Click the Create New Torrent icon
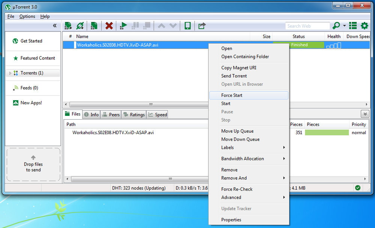This screenshot has width=375, height=228. pyautogui.click(x=94, y=25)
